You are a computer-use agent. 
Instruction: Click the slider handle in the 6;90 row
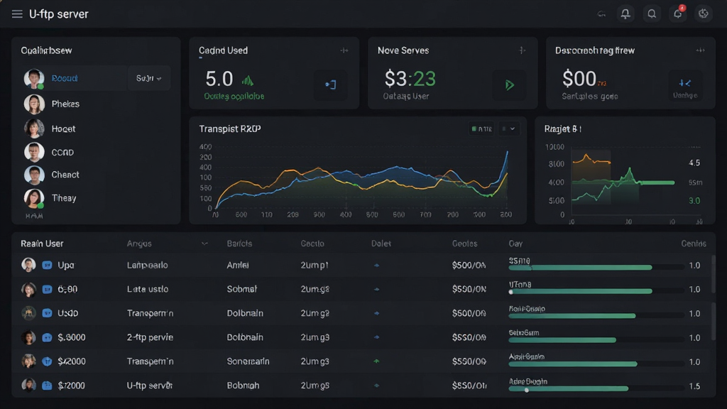click(x=511, y=292)
